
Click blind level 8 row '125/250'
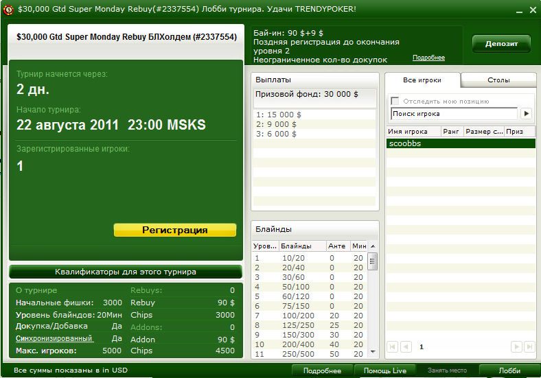(x=310, y=325)
